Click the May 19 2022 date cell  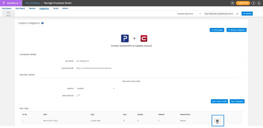[x=50, y=121]
